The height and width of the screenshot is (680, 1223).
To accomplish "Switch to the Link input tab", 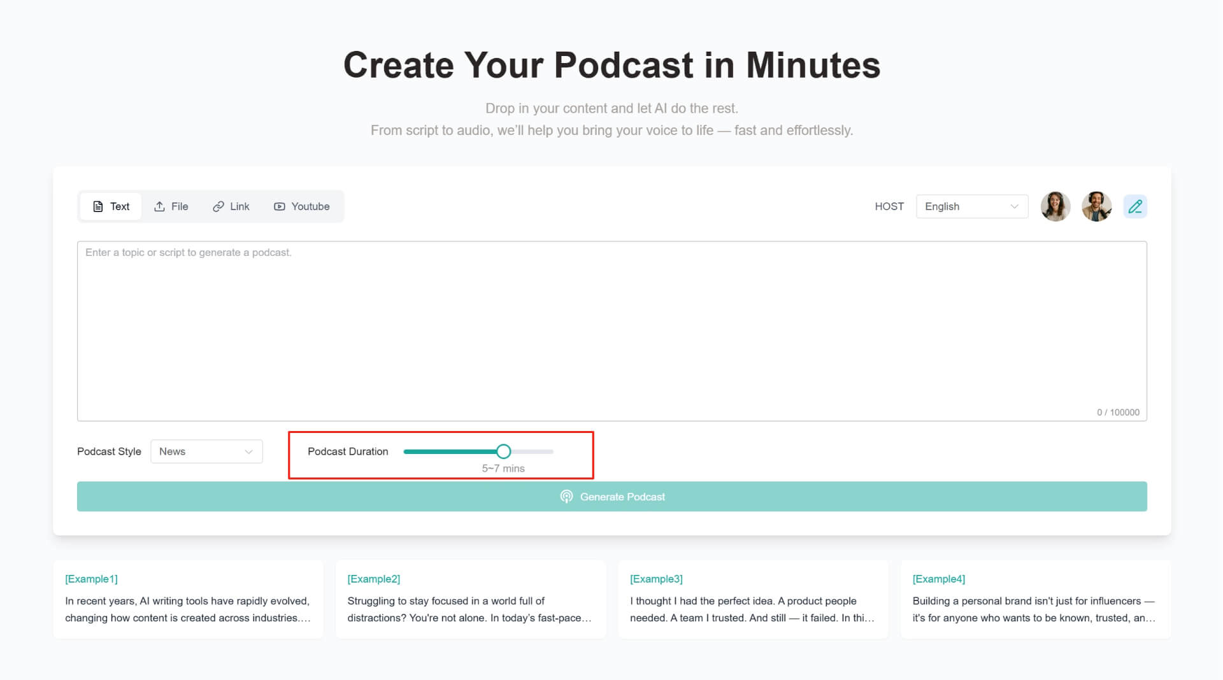I will 231,206.
